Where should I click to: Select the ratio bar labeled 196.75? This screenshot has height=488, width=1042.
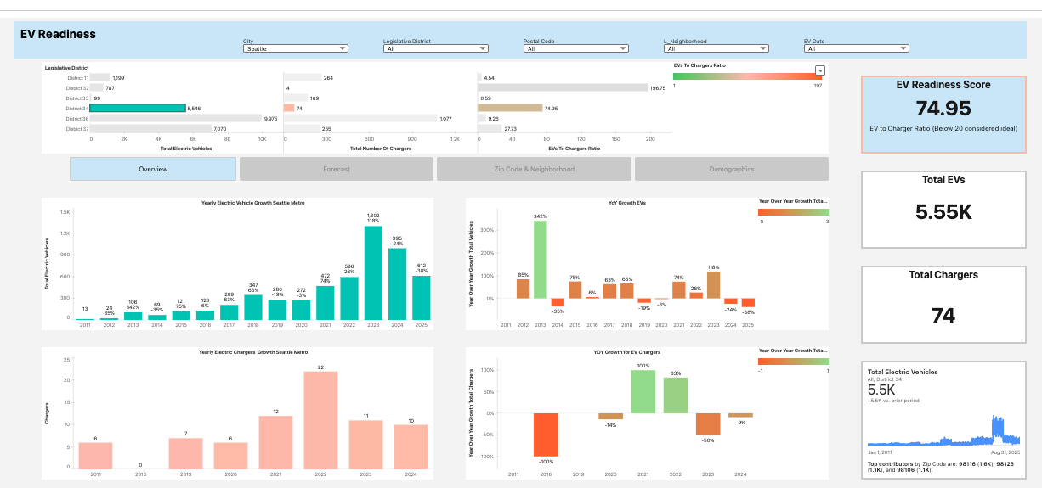click(x=563, y=87)
